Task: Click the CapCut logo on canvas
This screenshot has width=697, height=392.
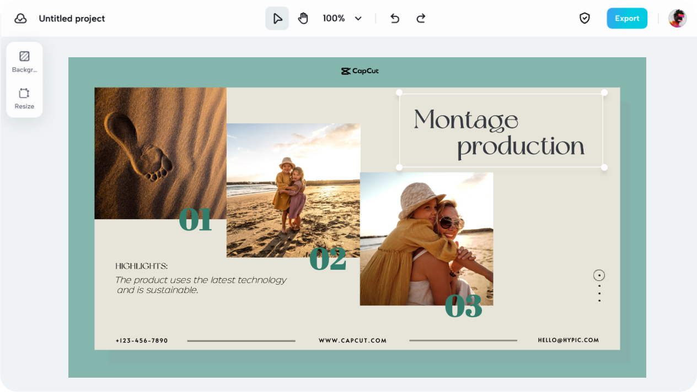Action: [x=360, y=71]
